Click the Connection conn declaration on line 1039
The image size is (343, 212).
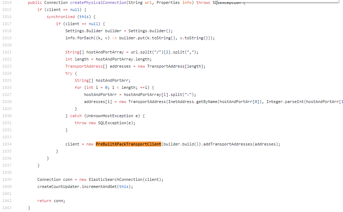pos(55,179)
